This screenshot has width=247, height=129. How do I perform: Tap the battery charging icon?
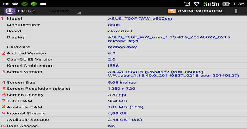(226, 4)
